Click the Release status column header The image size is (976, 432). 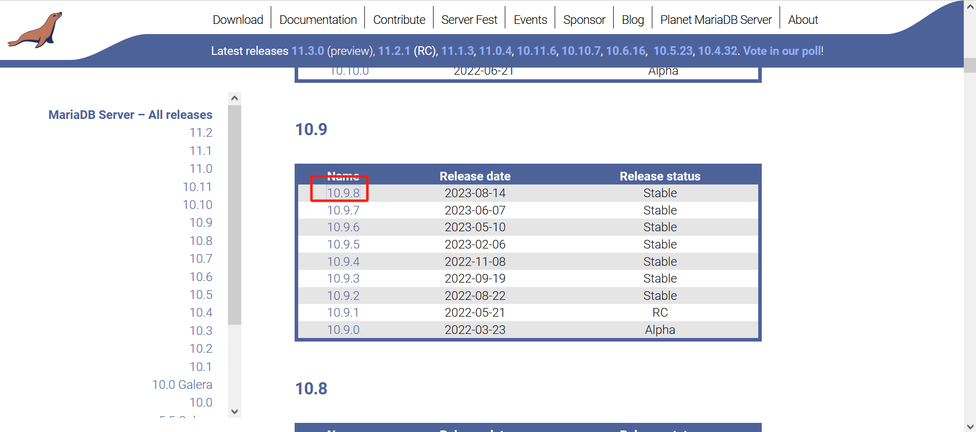pos(660,176)
